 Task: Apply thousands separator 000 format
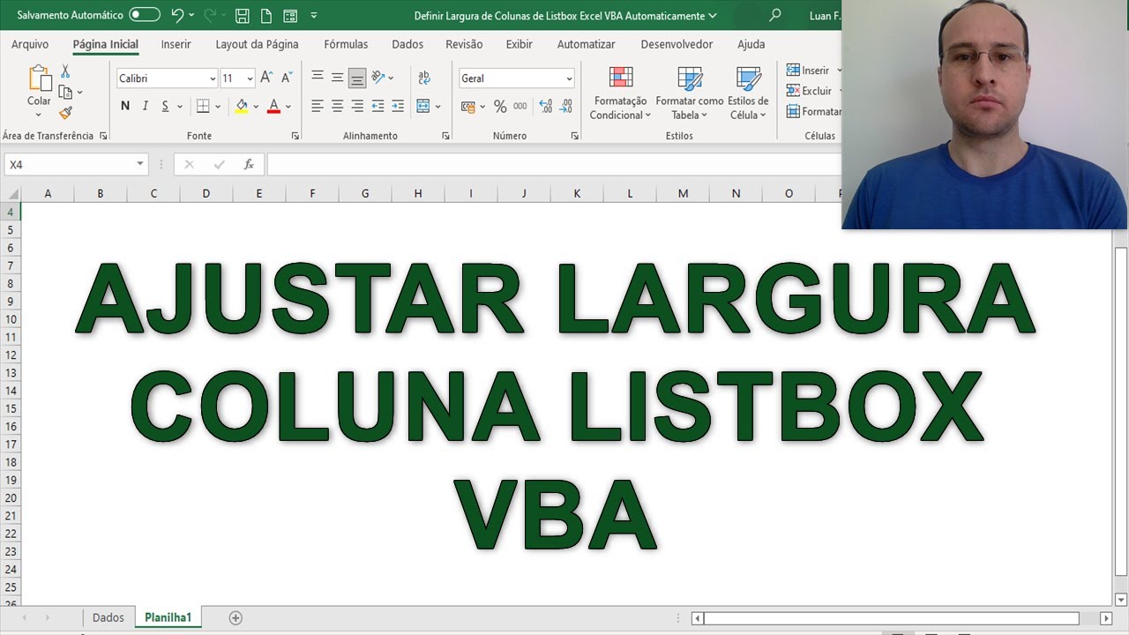coord(520,106)
